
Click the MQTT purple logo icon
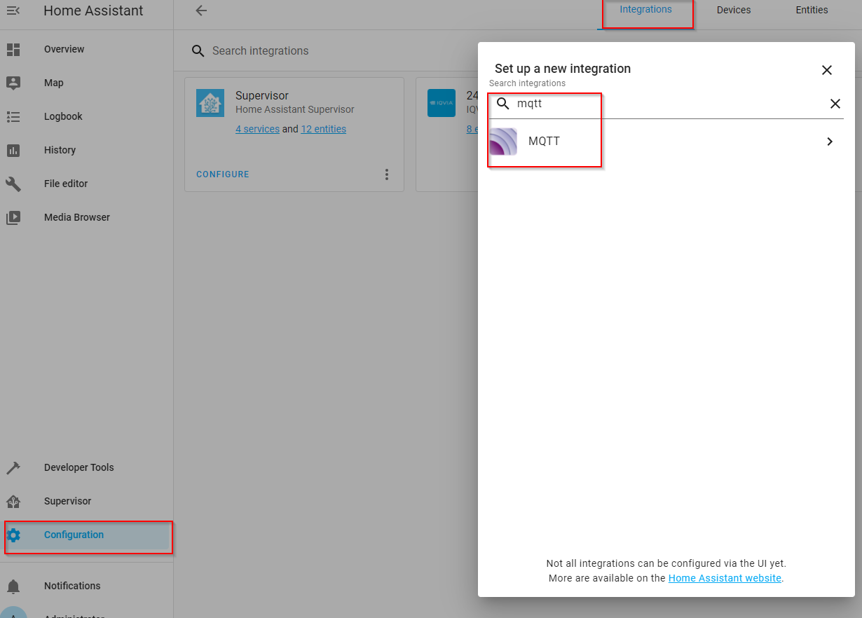click(x=503, y=142)
